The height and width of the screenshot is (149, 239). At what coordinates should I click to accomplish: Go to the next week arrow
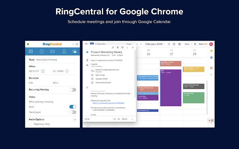[x=141, y=44]
